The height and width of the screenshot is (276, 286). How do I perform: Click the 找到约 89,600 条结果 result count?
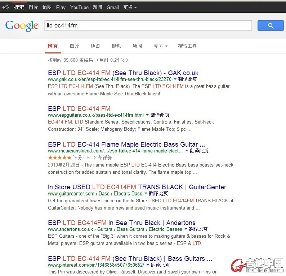pyautogui.click(x=70, y=60)
